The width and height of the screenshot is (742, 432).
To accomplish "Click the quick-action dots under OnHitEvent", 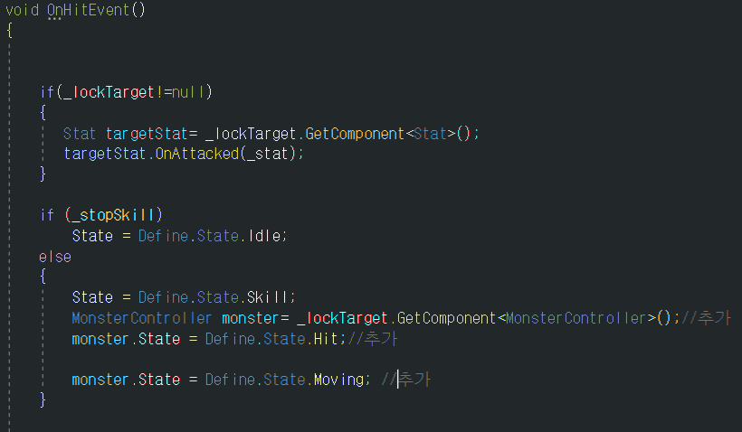I will (x=54, y=19).
